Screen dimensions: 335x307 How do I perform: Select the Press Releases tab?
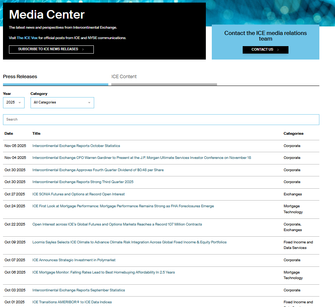(x=20, y=77)
